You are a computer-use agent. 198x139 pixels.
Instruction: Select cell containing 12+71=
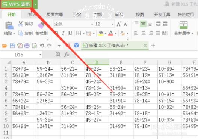[x=48, y=126]
